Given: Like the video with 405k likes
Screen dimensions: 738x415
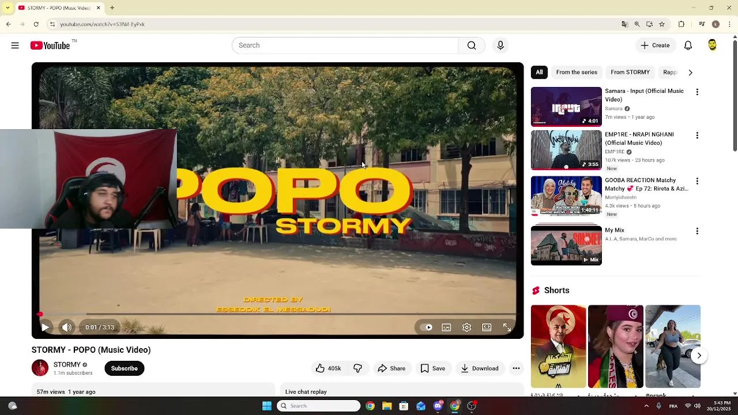Looking at the screenshot, I should click(328, 368).
